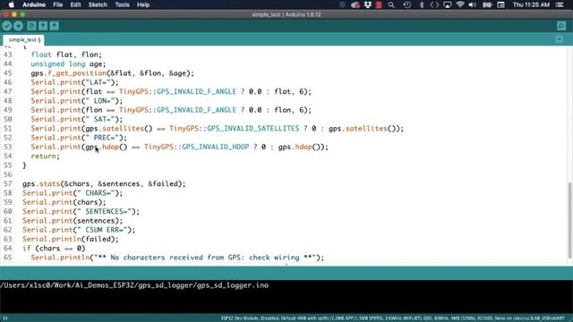The height and width of the screenshot is (322, 573).
Task: Expand the tab options dropdown arrow
Action: (x=559, y=39)
